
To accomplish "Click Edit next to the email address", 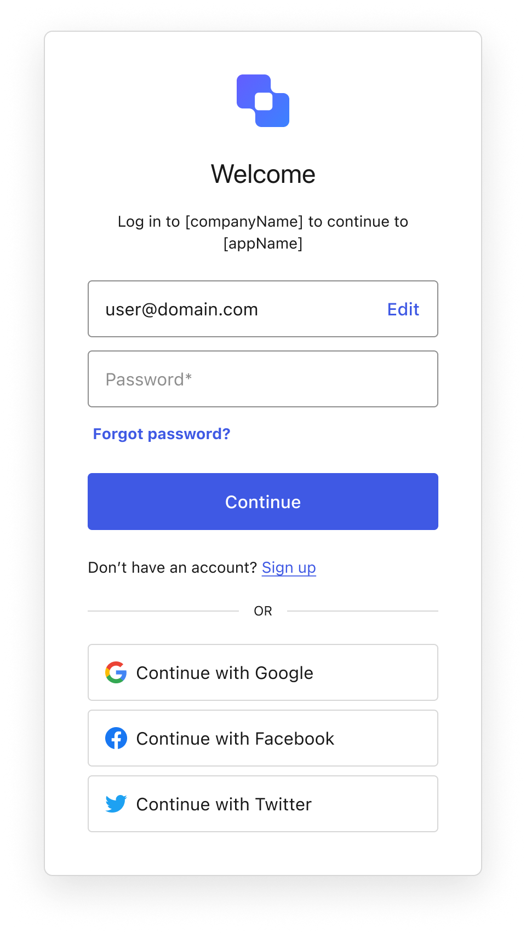I will 403,309.
